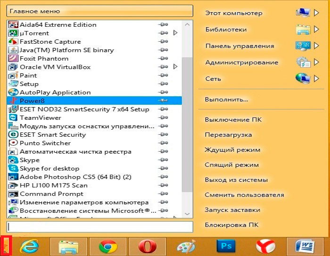The height and width of the screenshot is (256, 330).
Task: Click the AutoPlay Application disc icon
Action: 13,92
